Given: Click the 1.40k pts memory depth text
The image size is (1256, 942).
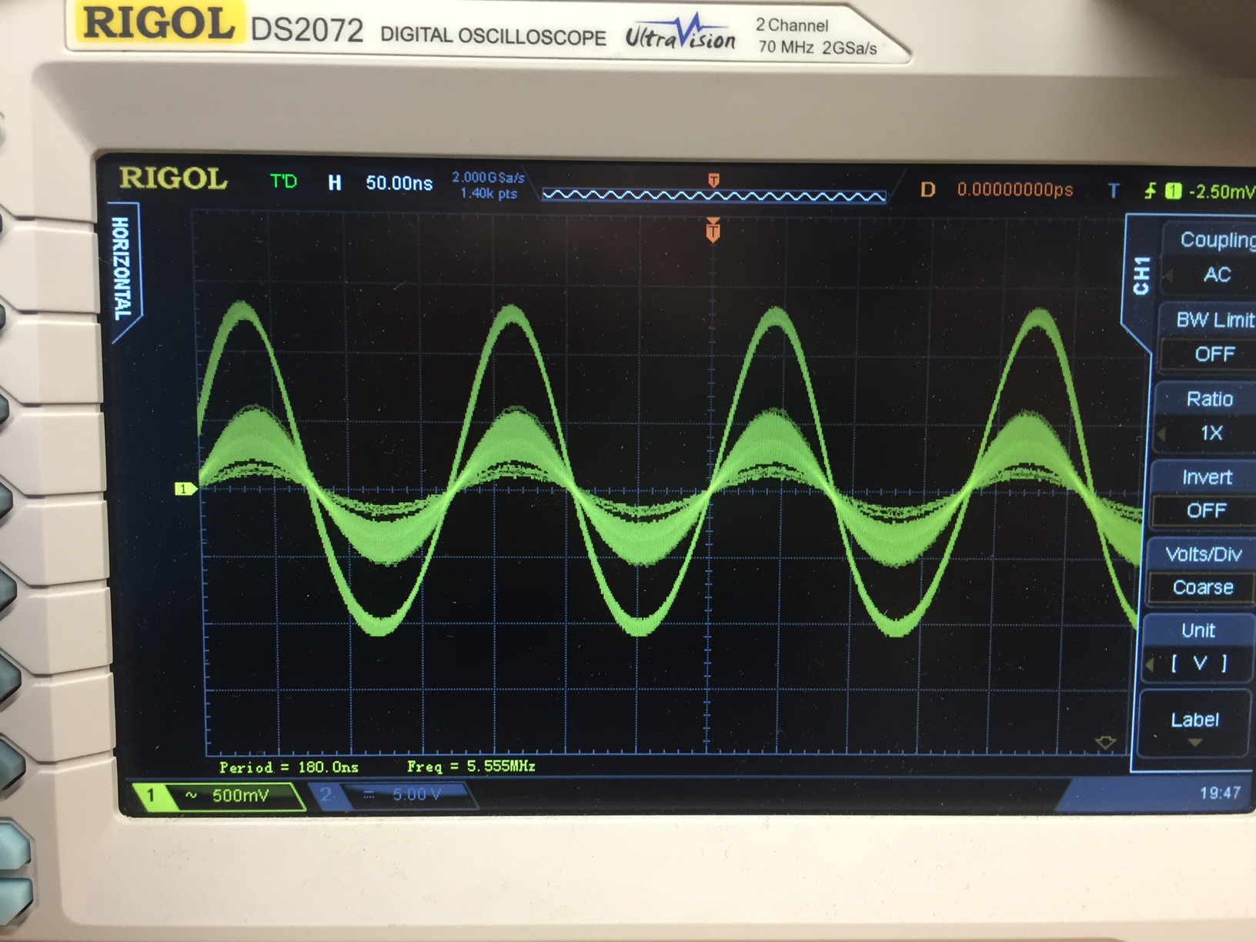Looking at the screenshot, I should (489, 193).
